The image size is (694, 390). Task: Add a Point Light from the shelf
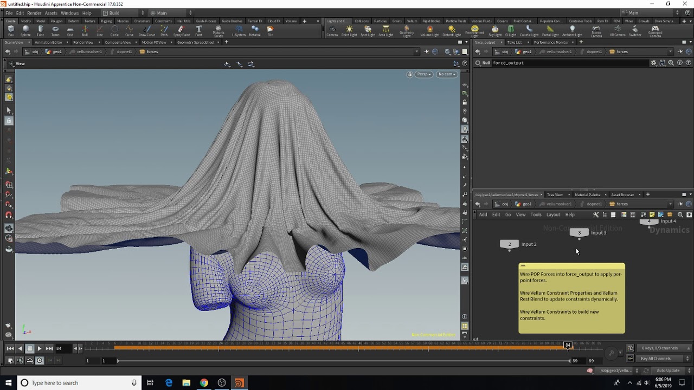pyautogui.click(x=349, y=31)
